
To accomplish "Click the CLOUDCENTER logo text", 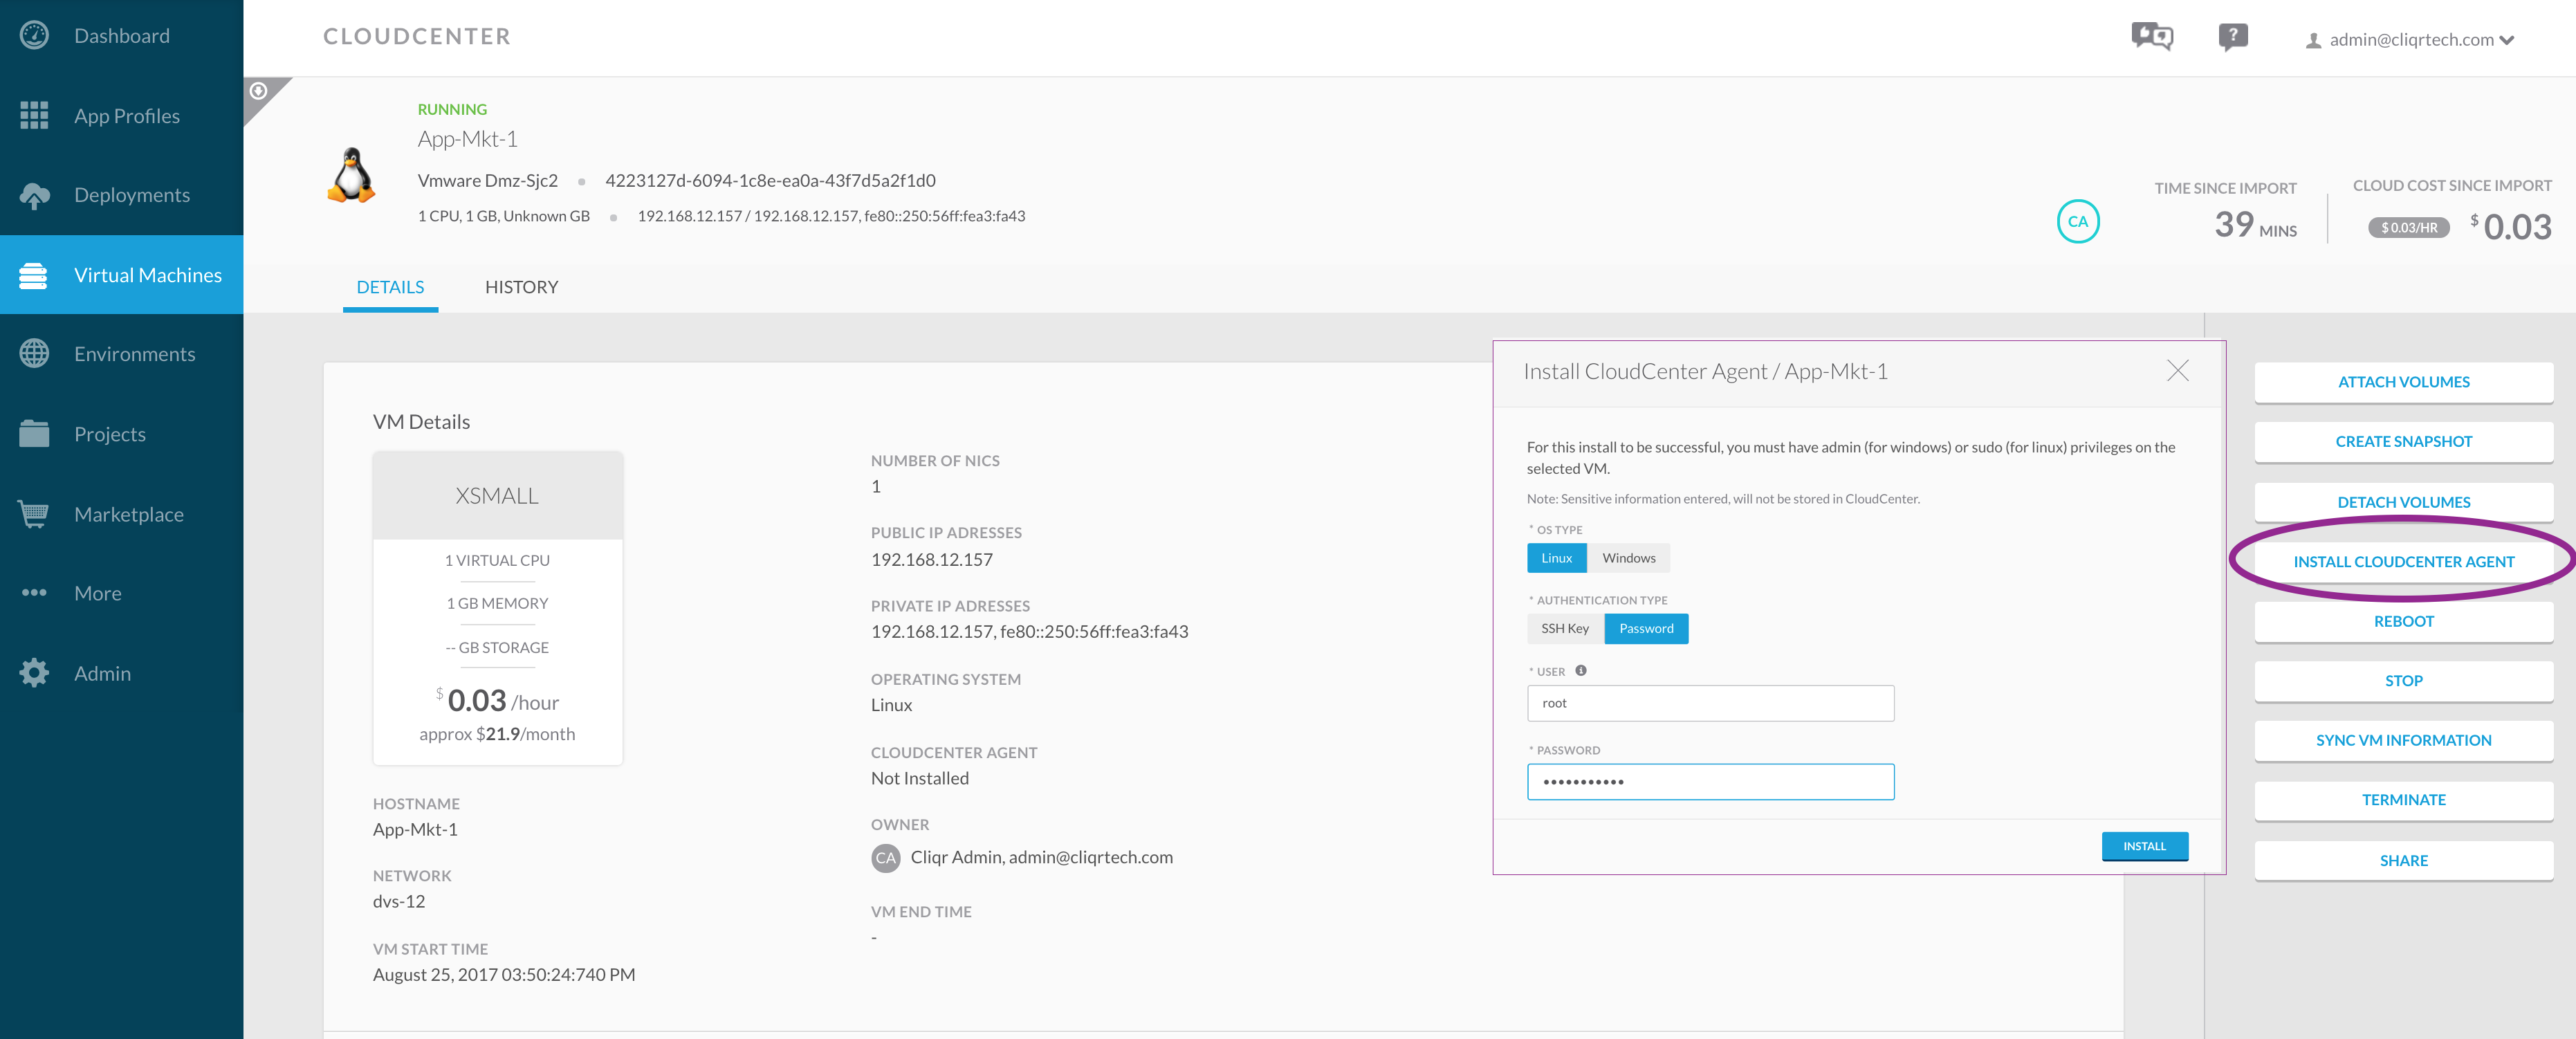I will [417, 37].
